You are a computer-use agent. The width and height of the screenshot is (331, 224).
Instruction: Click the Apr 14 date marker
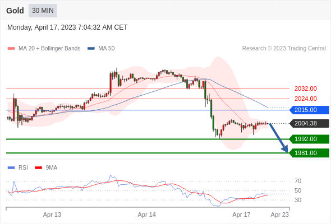(x=147, y=214)
